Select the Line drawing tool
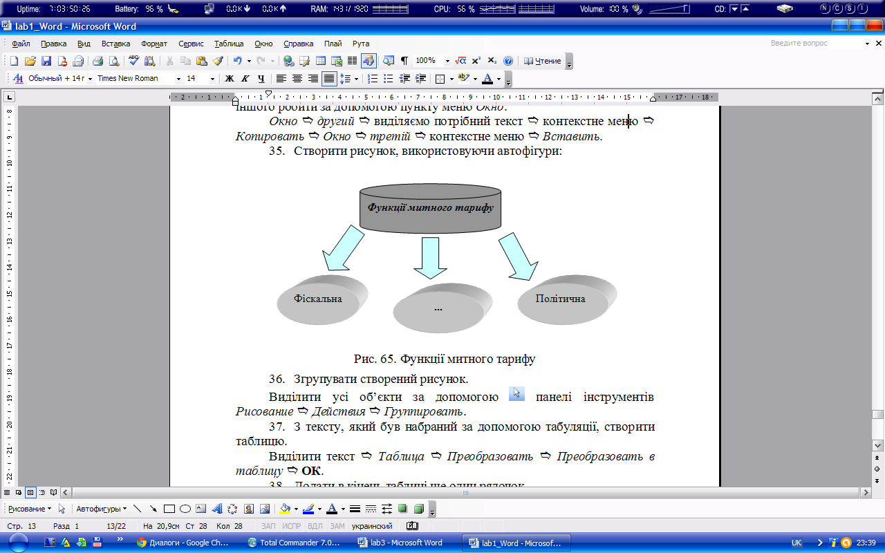Image resolution: width=885 pixels, height=553 pixels. [x=137, y=509]
